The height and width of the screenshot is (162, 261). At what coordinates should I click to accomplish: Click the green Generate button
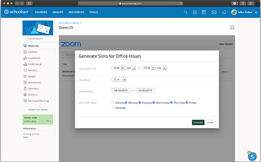[198, 122]
